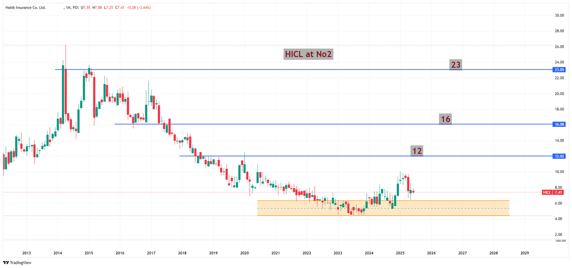
Task: Click 22.00 on the price axis
Action: [559, 78]
